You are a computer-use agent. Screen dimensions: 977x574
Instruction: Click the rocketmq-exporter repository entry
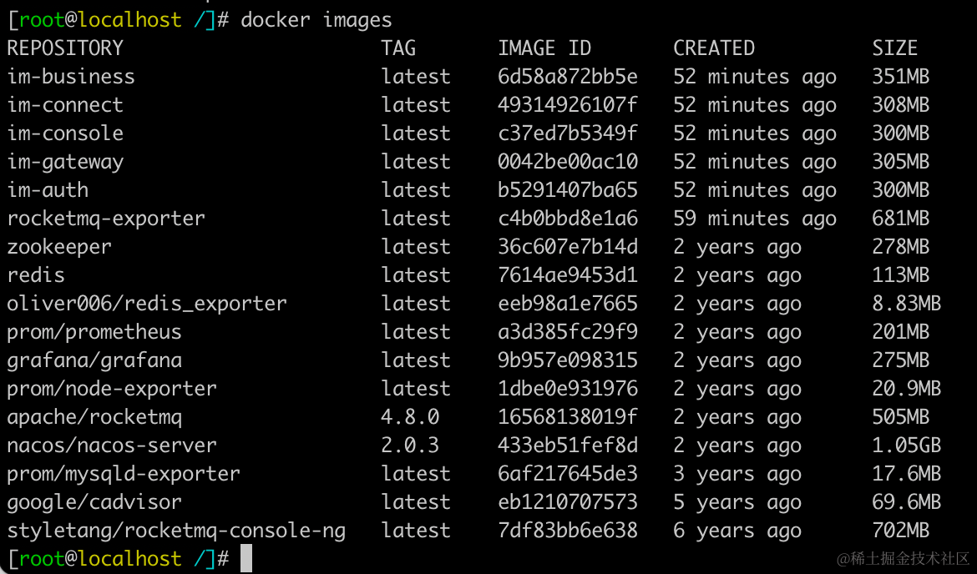click(x=106, y=219)
